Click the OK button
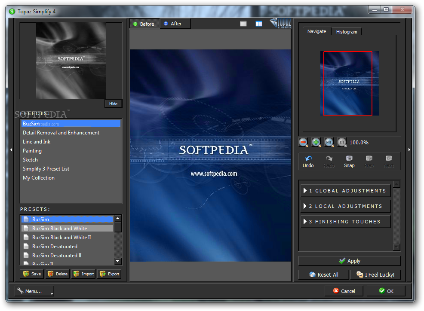The height and width of the screenshot is (311, 424). pyautogui.click(x=386, y=291)
